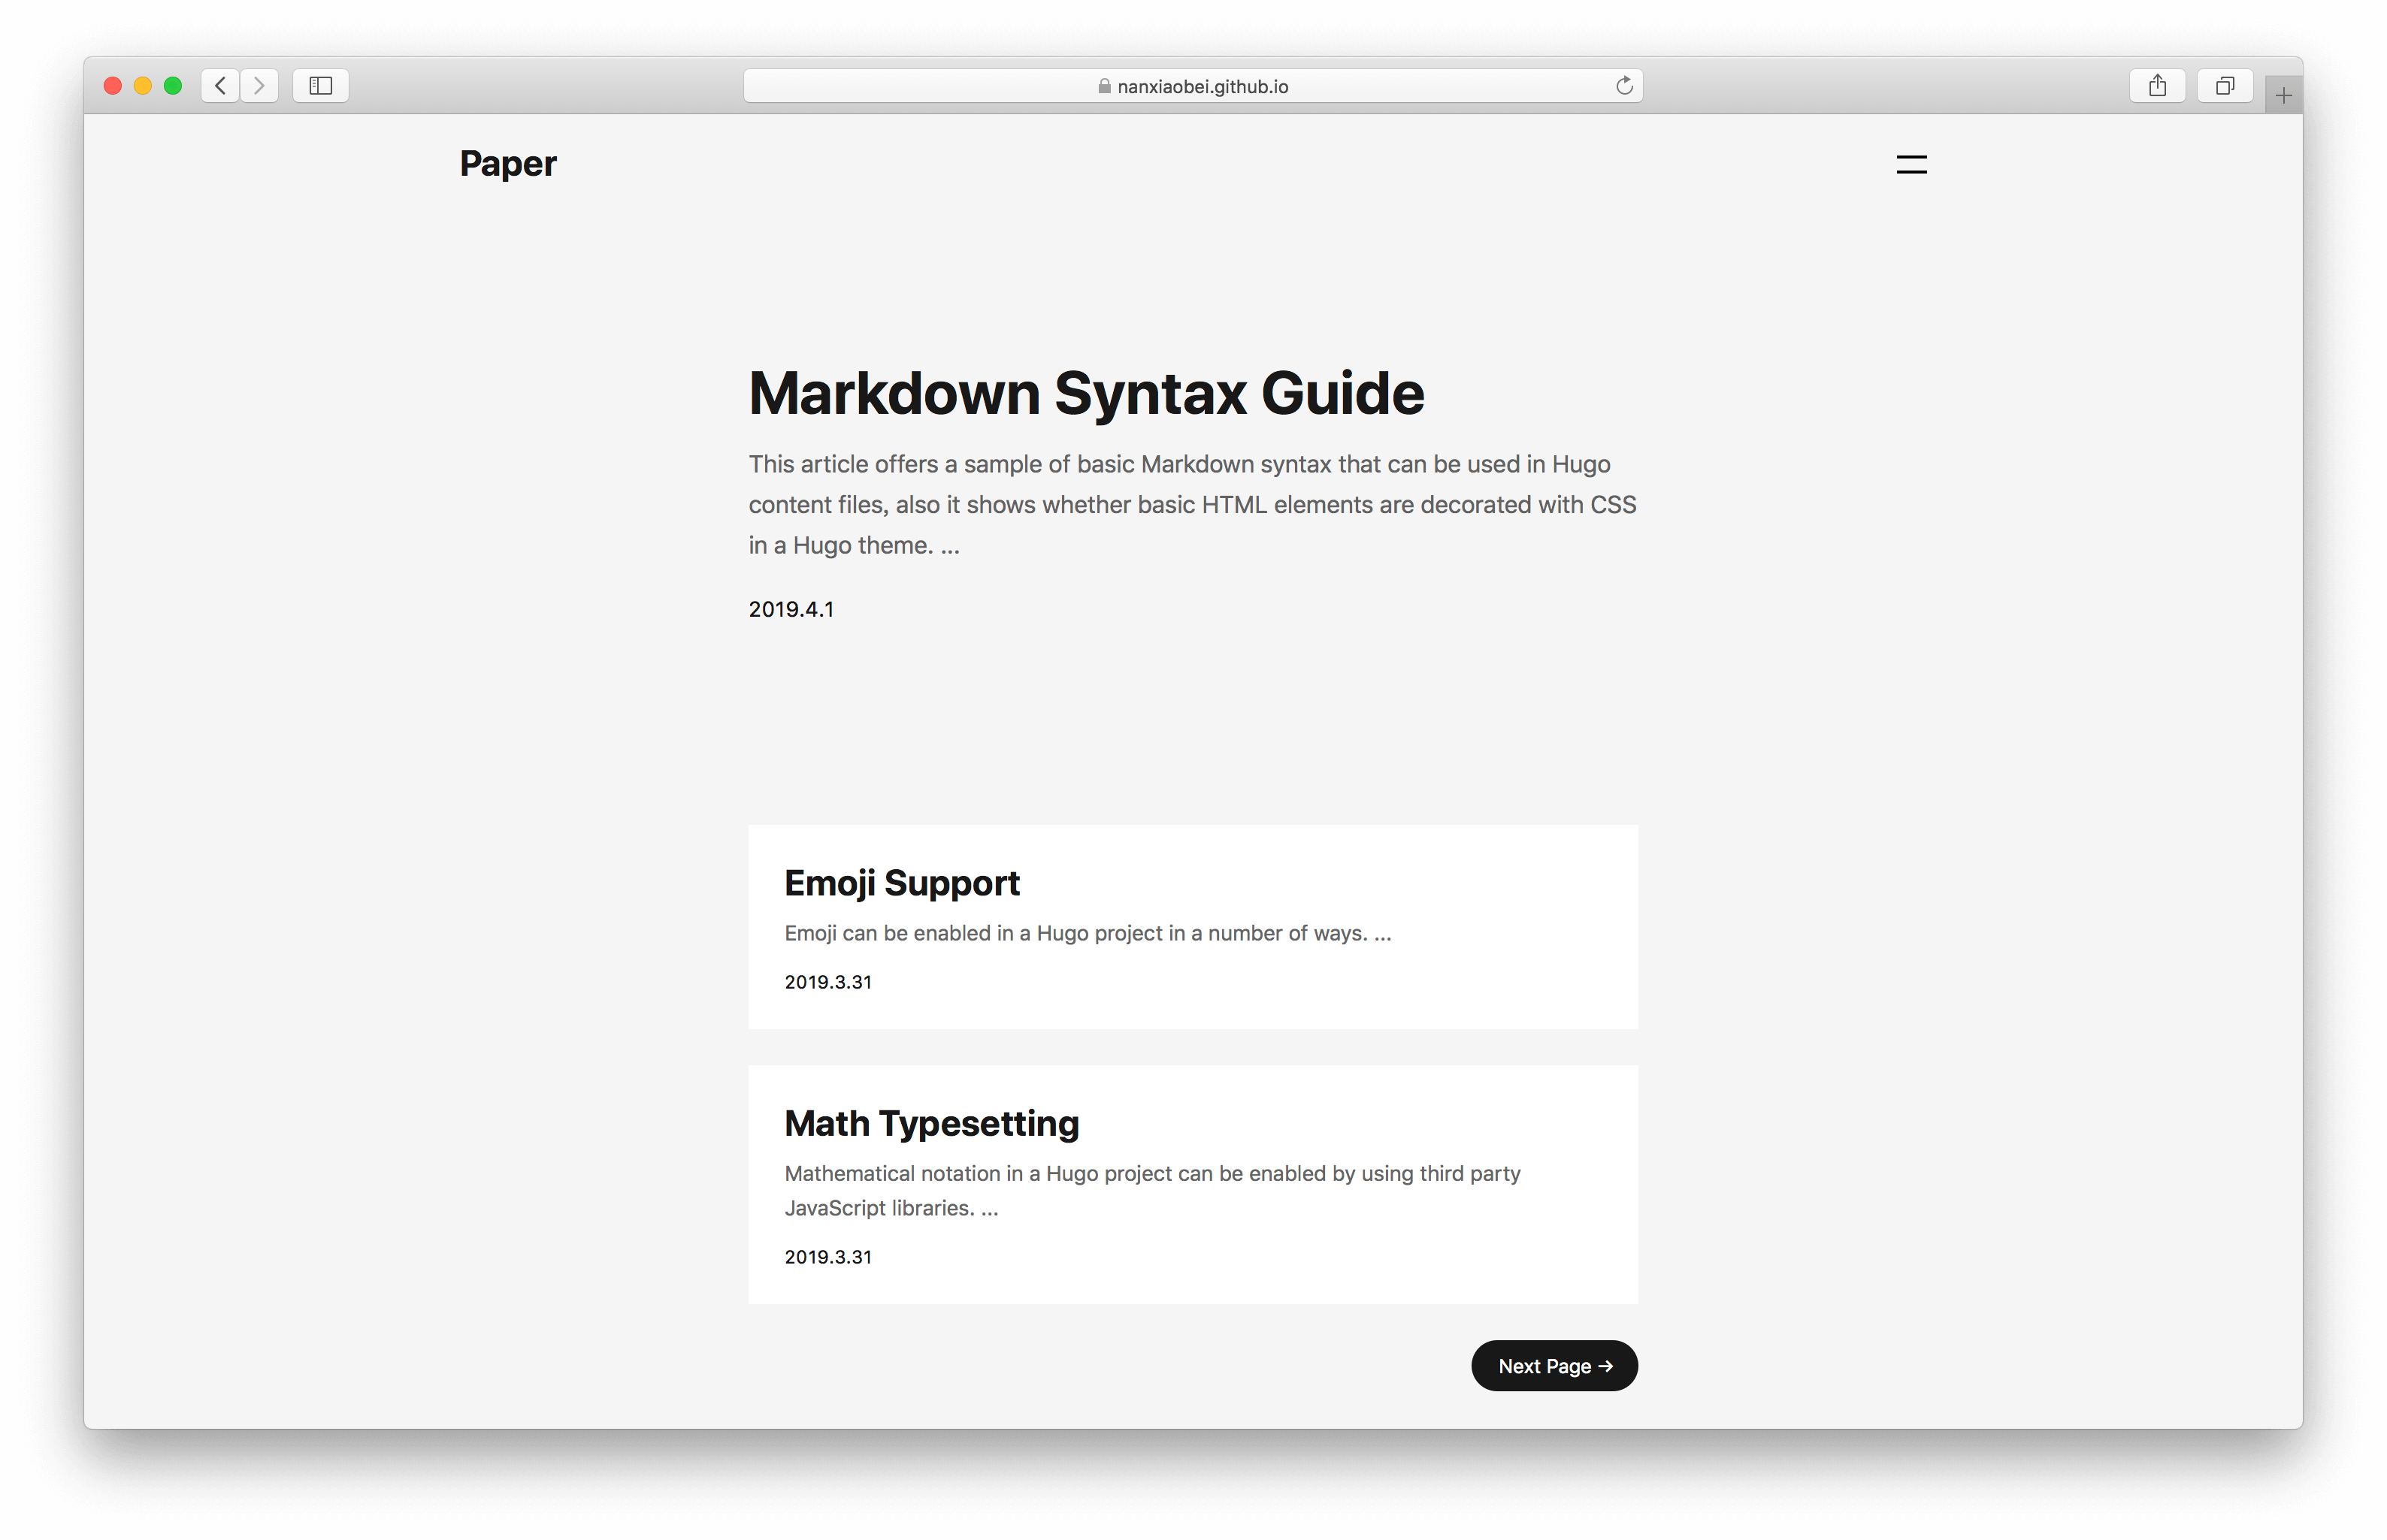Screen dimensions: 2387x1540
Task: Click the Safari back arrow
Action: (220, 86)
